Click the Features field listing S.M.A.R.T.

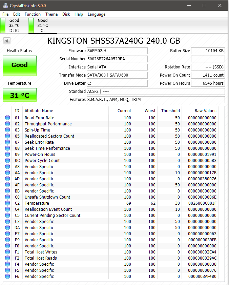pos(156,99)
